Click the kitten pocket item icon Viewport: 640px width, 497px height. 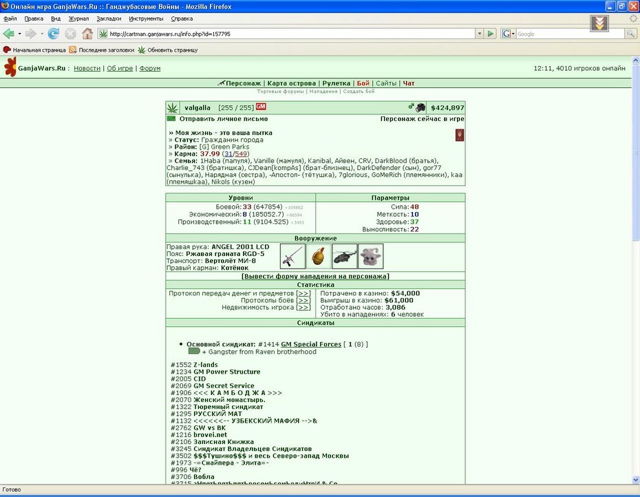371,256
